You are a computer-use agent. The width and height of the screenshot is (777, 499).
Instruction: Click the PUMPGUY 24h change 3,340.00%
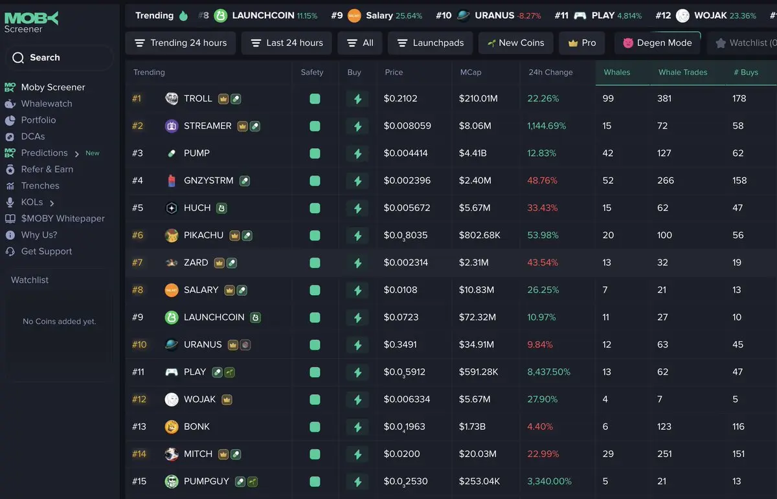(550, 482)
